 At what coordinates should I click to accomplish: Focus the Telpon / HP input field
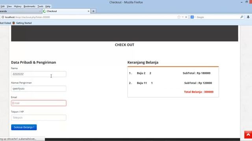(39, 117)
